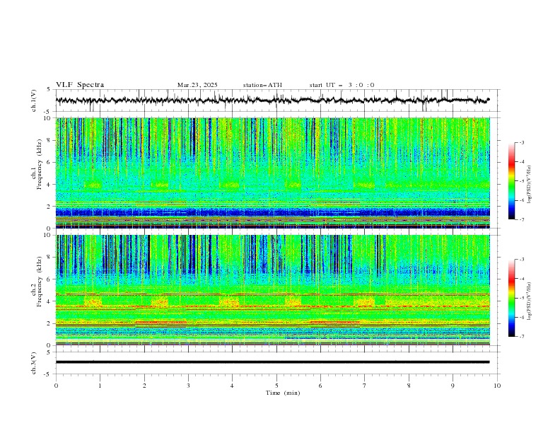This screenshot has width=560, height=433.
Task: Click the "station=ATH" label
Action: click(262, 85)
